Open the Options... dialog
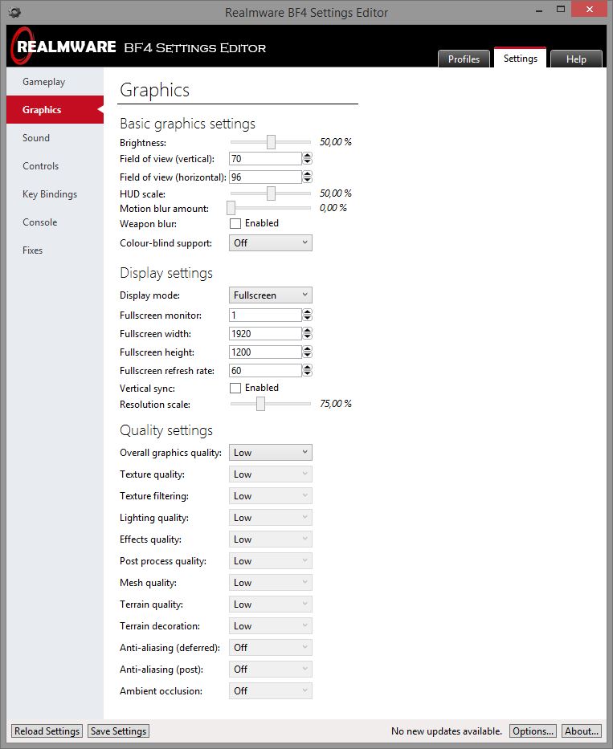The height and width of the screenshot is (749, 613). point(533,731)
